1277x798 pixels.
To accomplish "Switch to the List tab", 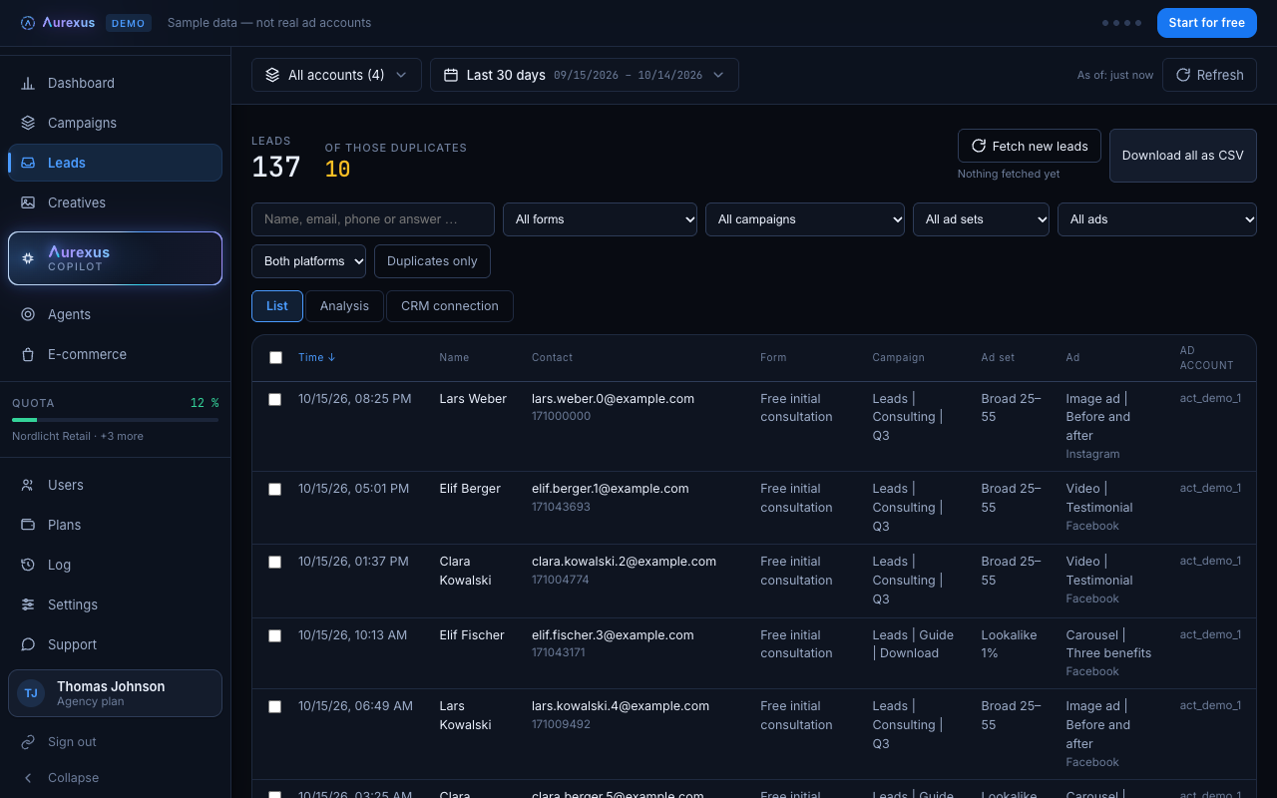I will click(x=277, y=306).
